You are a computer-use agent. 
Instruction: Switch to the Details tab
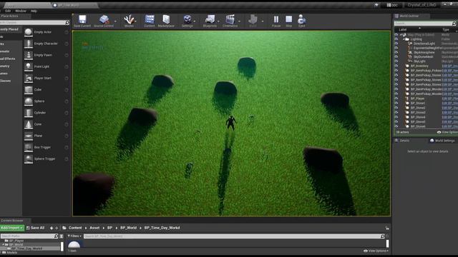pyautogui.click(x=404, y=141)
